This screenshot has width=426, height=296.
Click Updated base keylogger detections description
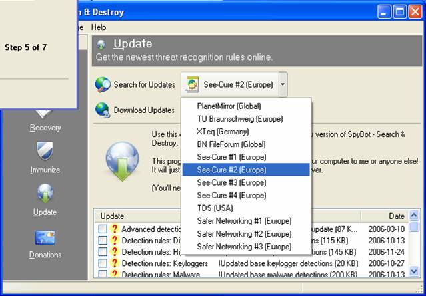click(288, 263)
